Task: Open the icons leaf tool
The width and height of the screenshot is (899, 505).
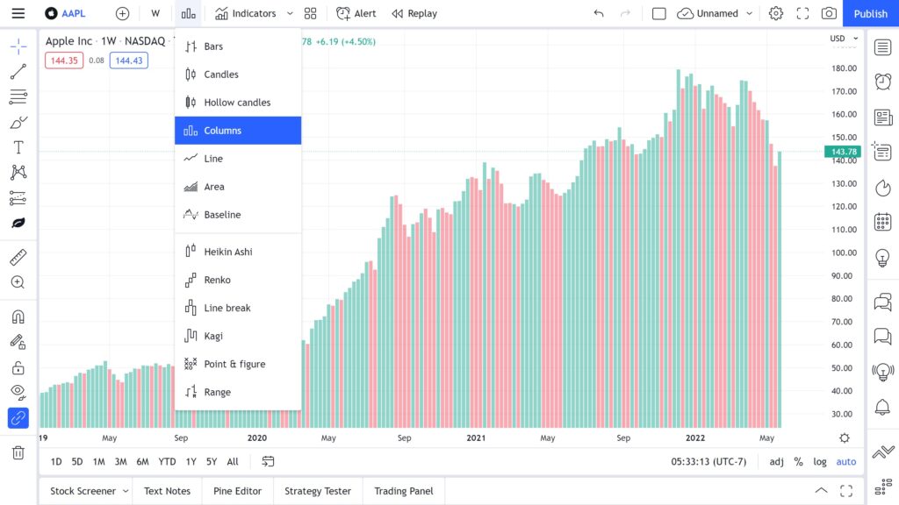Action: coord(18,223)
